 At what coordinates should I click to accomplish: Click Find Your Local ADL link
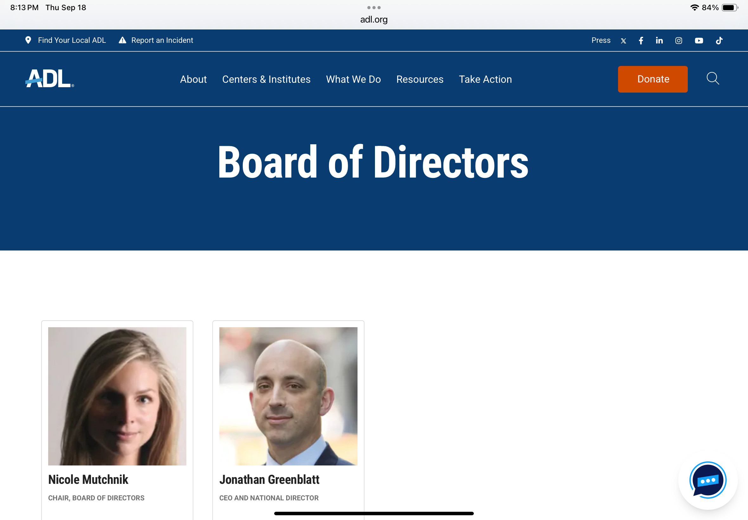tap(72, 40)
